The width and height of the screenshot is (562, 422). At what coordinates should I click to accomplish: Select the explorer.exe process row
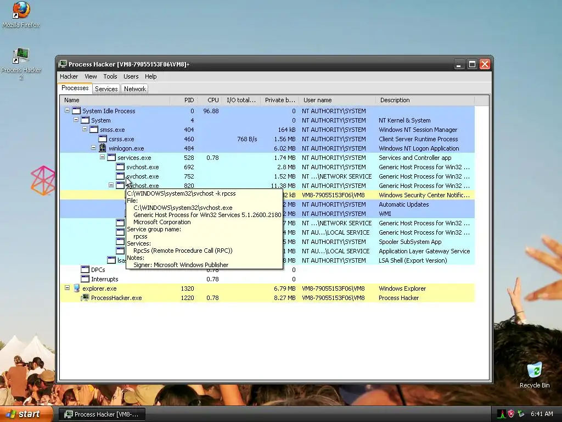coord(267,288)
